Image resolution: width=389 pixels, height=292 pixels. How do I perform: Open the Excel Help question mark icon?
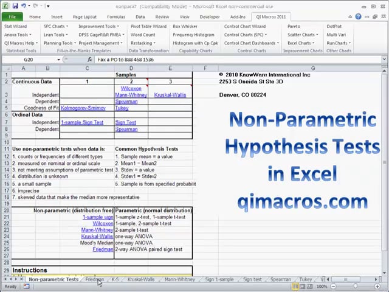click(x=358, y=16)
